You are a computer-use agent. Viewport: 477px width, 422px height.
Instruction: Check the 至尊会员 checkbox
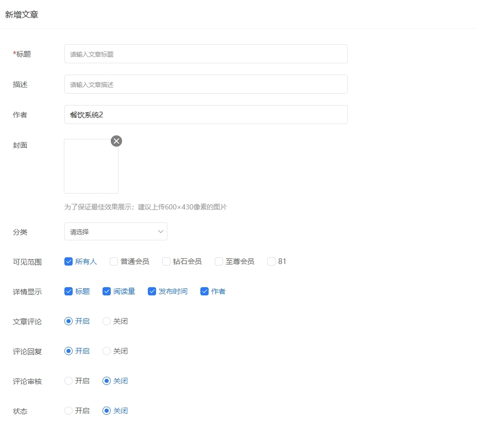pyautogui.click(x=219, y=261)
